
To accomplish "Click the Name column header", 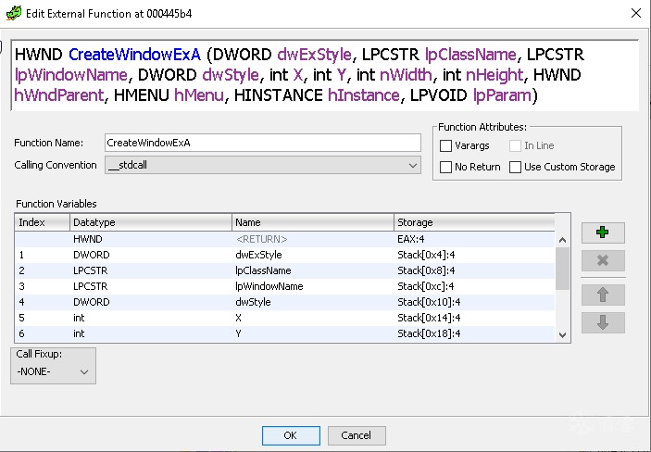I will [313, 222].
